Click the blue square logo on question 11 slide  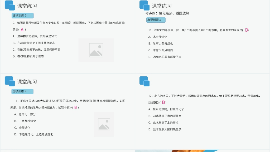(9, 81)
